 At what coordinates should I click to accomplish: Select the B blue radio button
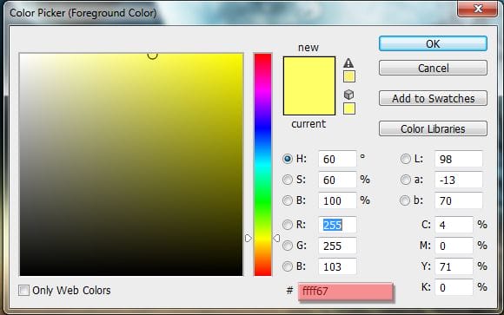(x=288, y=266)
